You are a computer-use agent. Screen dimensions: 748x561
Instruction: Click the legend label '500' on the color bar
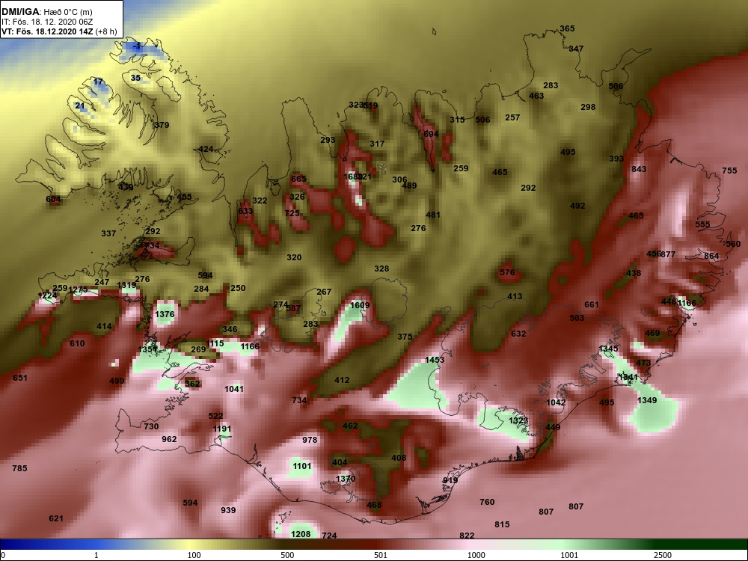[x=287, y=555]
